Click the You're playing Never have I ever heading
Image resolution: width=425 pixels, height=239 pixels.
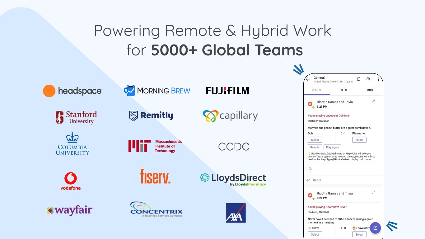click(x=327, y=207)
